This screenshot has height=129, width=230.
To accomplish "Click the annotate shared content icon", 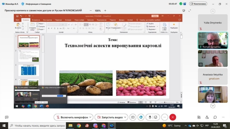I will (184, 10).
